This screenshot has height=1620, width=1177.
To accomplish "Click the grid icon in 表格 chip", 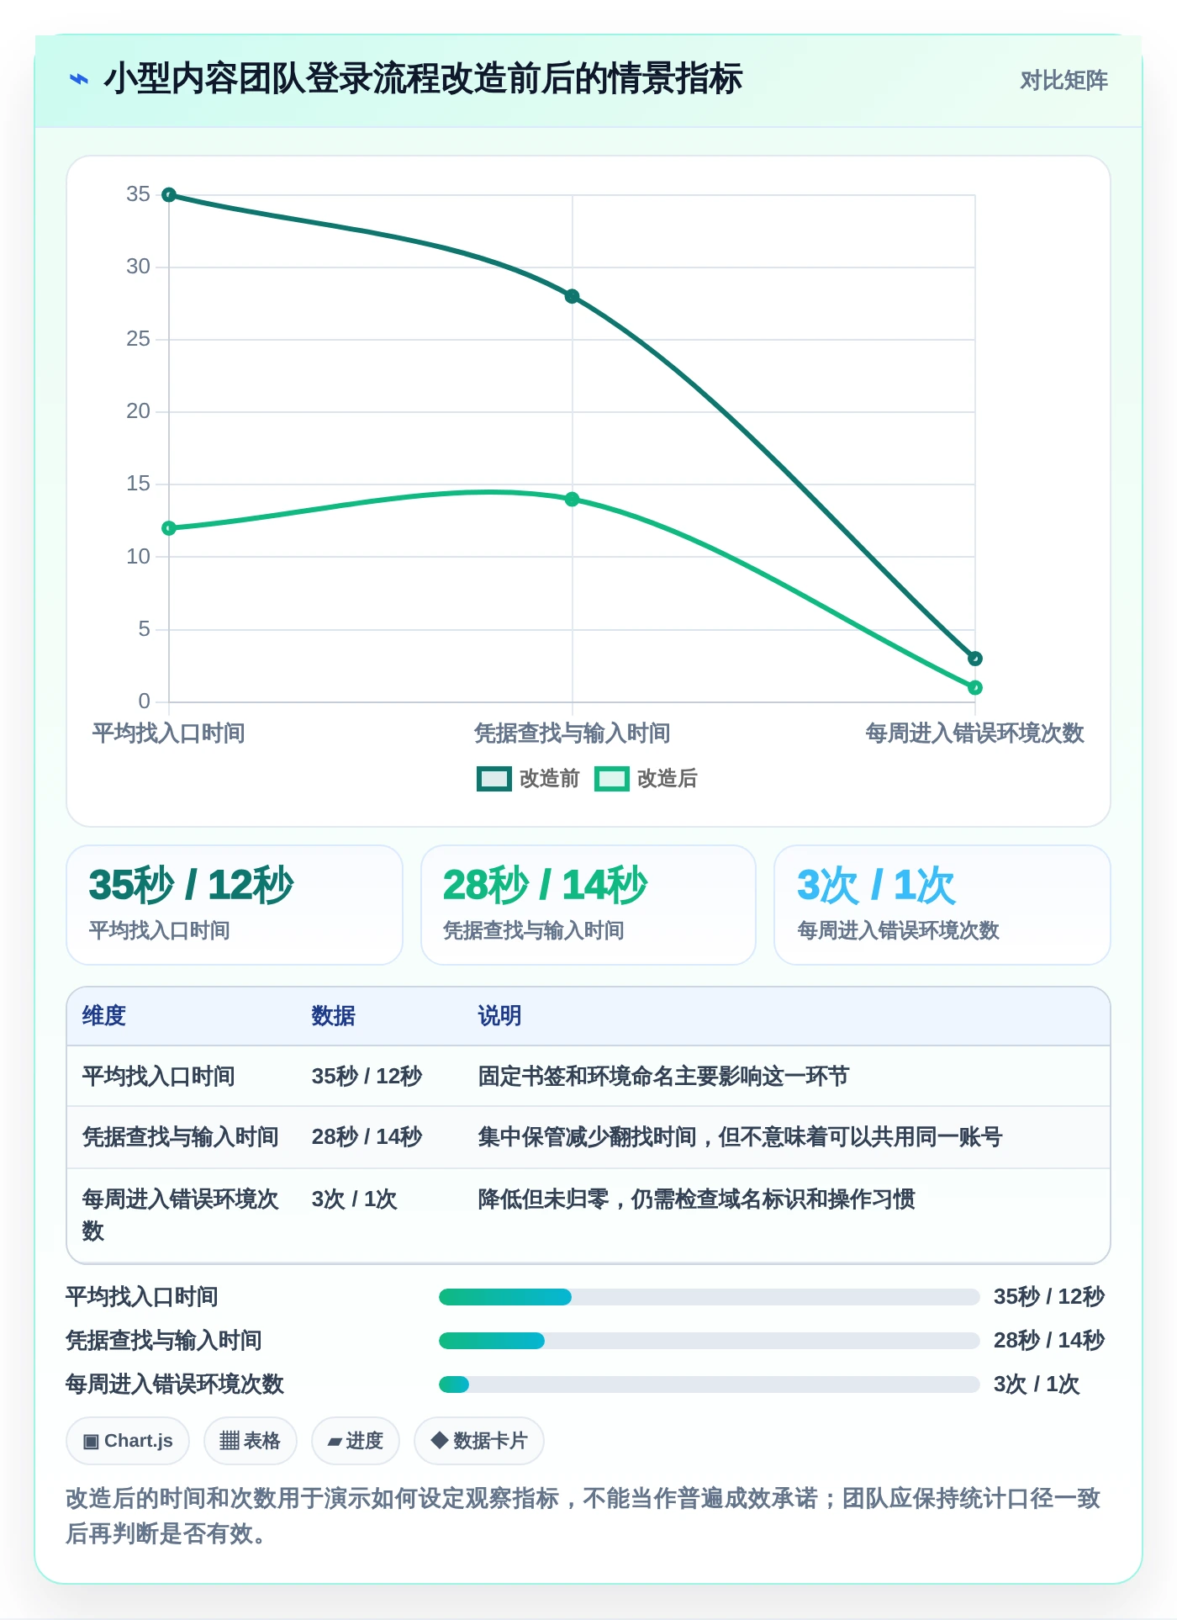I will (230, 1441).
